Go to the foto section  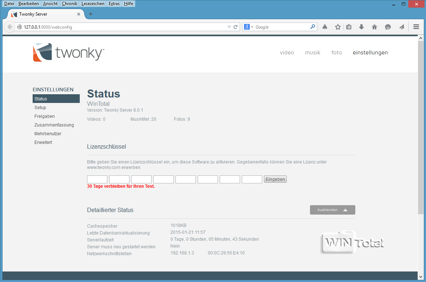pos(336,53)
